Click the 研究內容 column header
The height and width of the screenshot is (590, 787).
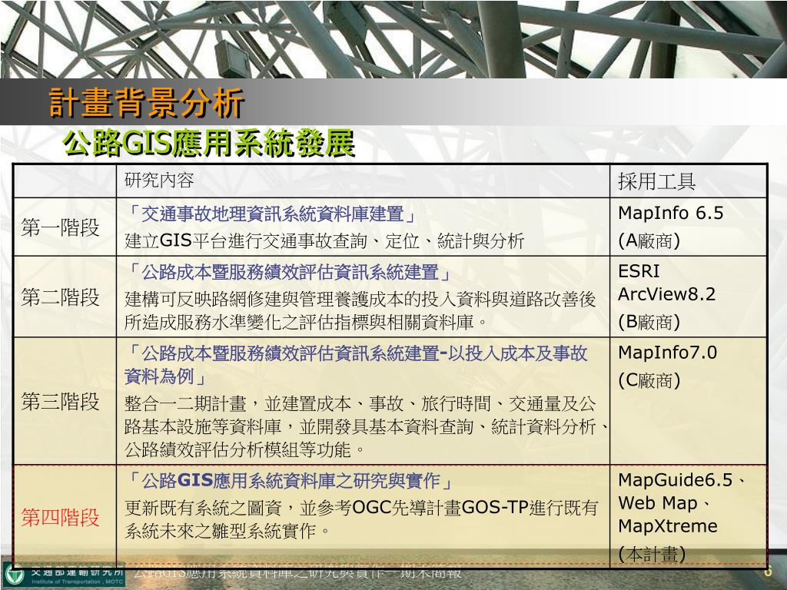point(159,180)
